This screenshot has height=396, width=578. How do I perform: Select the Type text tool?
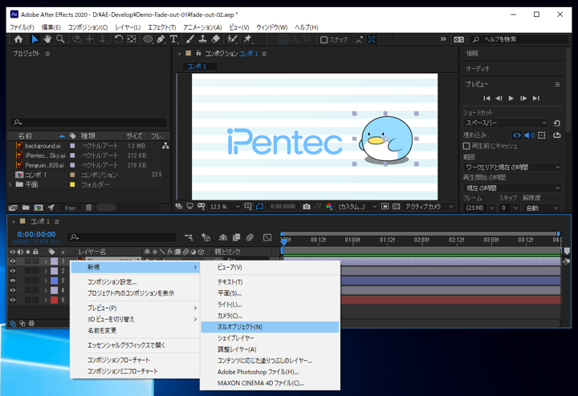pyautogui.click(x=173, y=39)
